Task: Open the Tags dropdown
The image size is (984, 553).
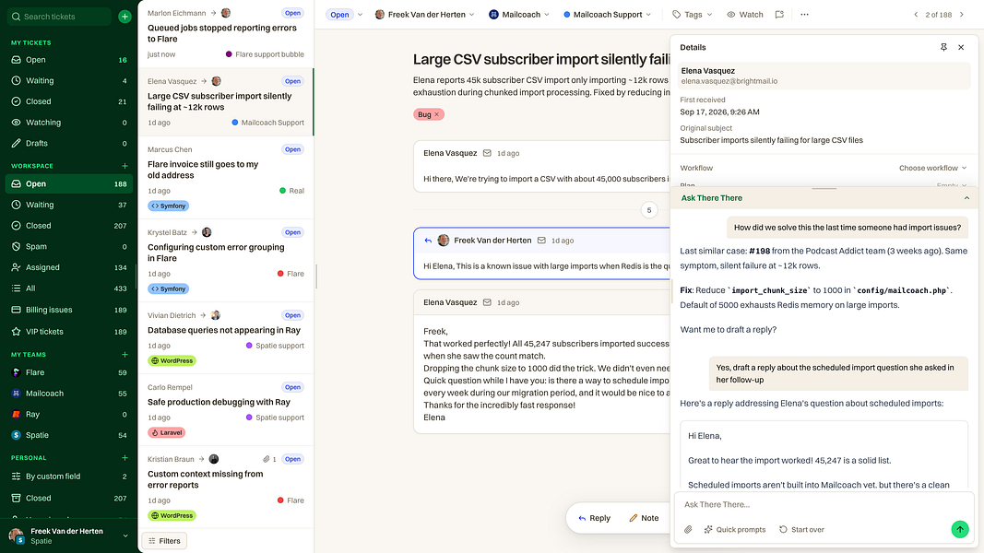Action: coord(693,15)
